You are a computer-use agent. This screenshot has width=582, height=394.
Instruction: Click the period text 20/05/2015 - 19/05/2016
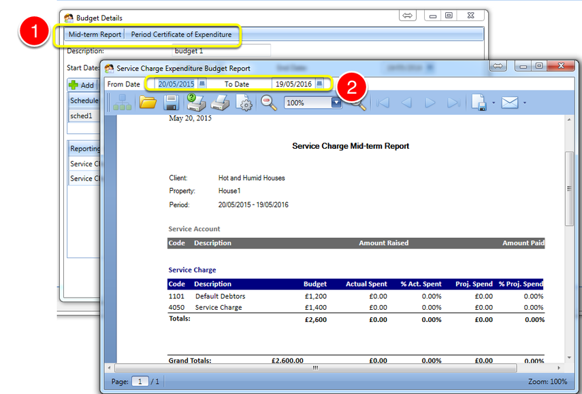coord(253,204)
